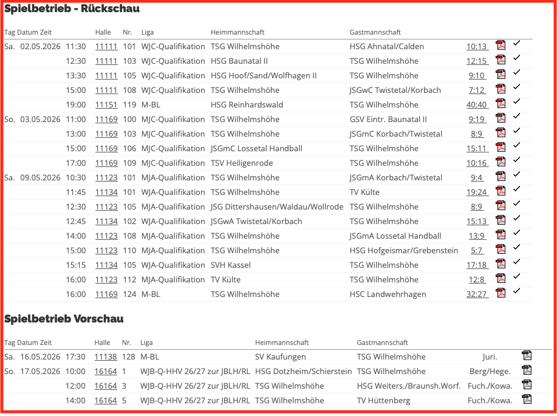Open document icon for TV Hüttenberg preview game
This screenshot has height=416, width=557.
coord(527,399)
